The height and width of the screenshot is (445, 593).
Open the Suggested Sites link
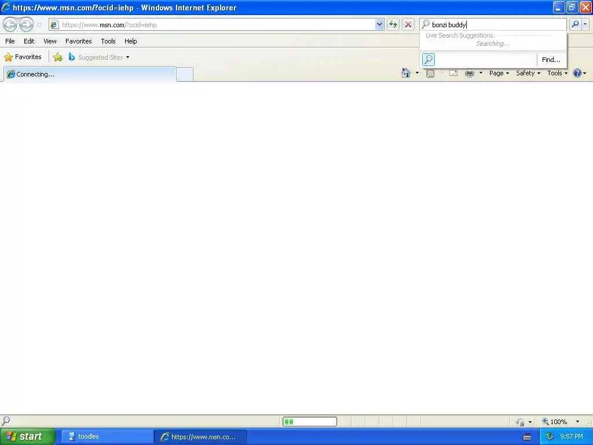[x=96, y=57]
